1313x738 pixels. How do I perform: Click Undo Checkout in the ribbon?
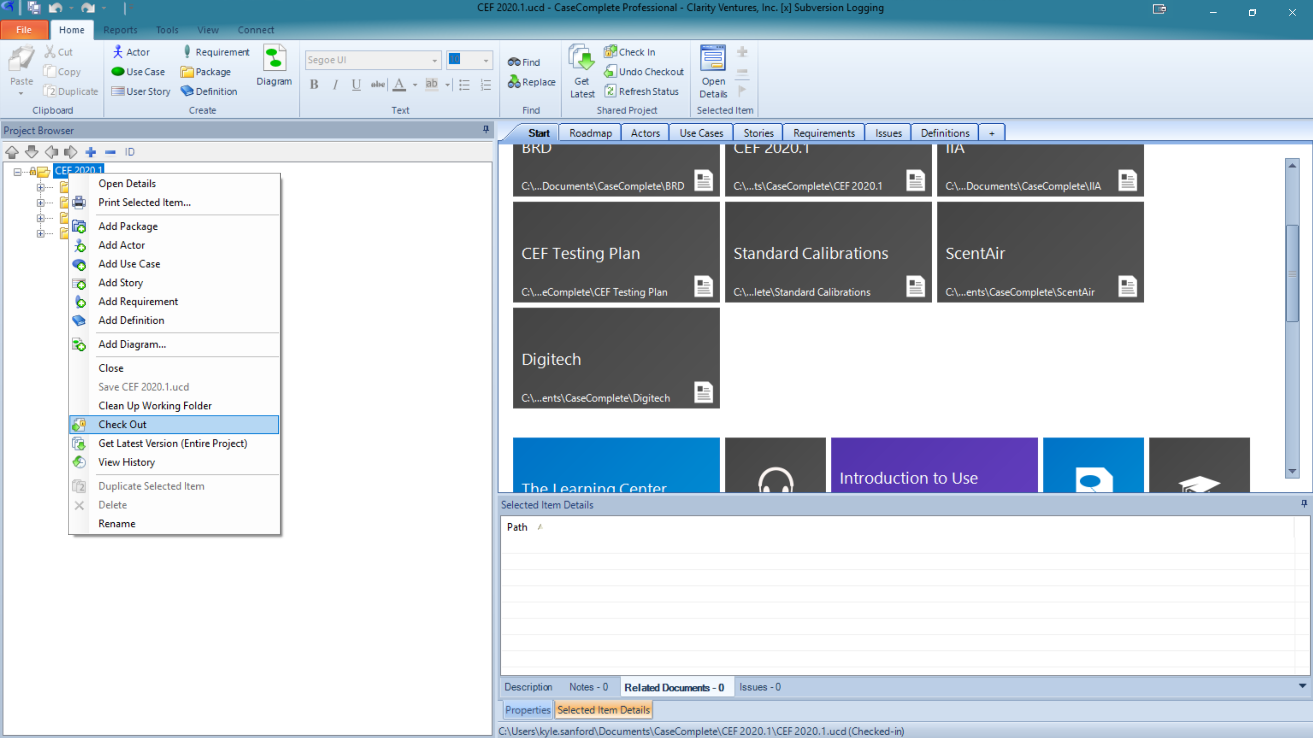(644, 71)
